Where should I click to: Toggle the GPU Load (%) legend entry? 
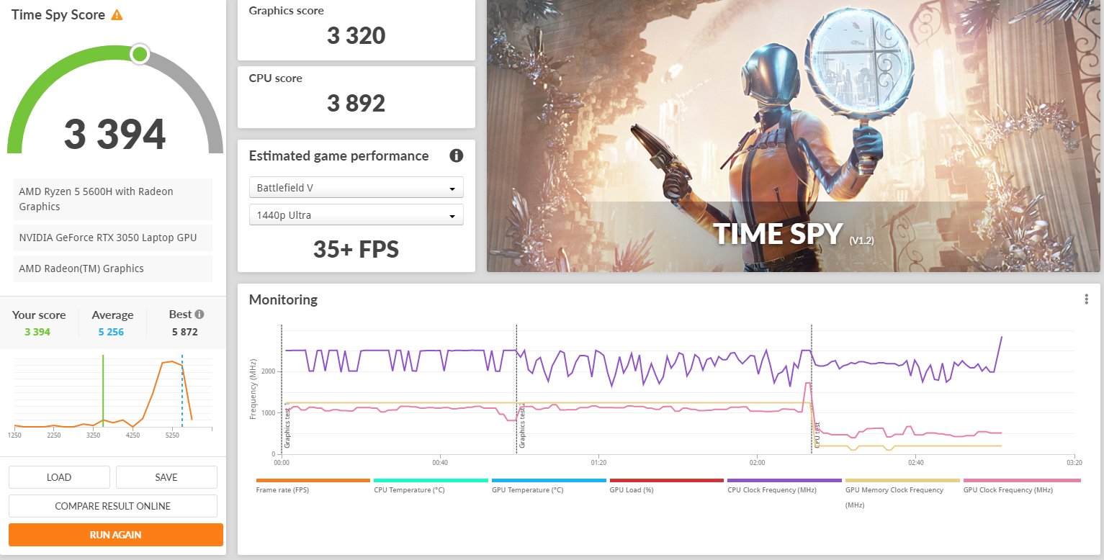[666, 486]
